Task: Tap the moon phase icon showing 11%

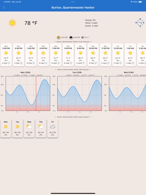Action: 83,37
